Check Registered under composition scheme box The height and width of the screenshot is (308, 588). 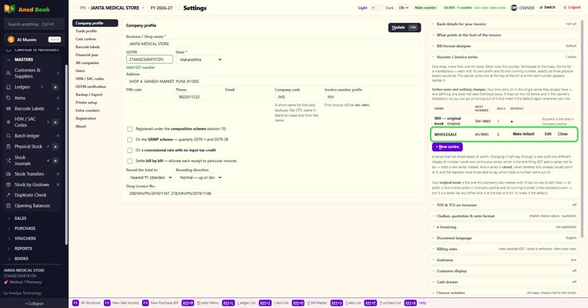click(x=130, y=129)
